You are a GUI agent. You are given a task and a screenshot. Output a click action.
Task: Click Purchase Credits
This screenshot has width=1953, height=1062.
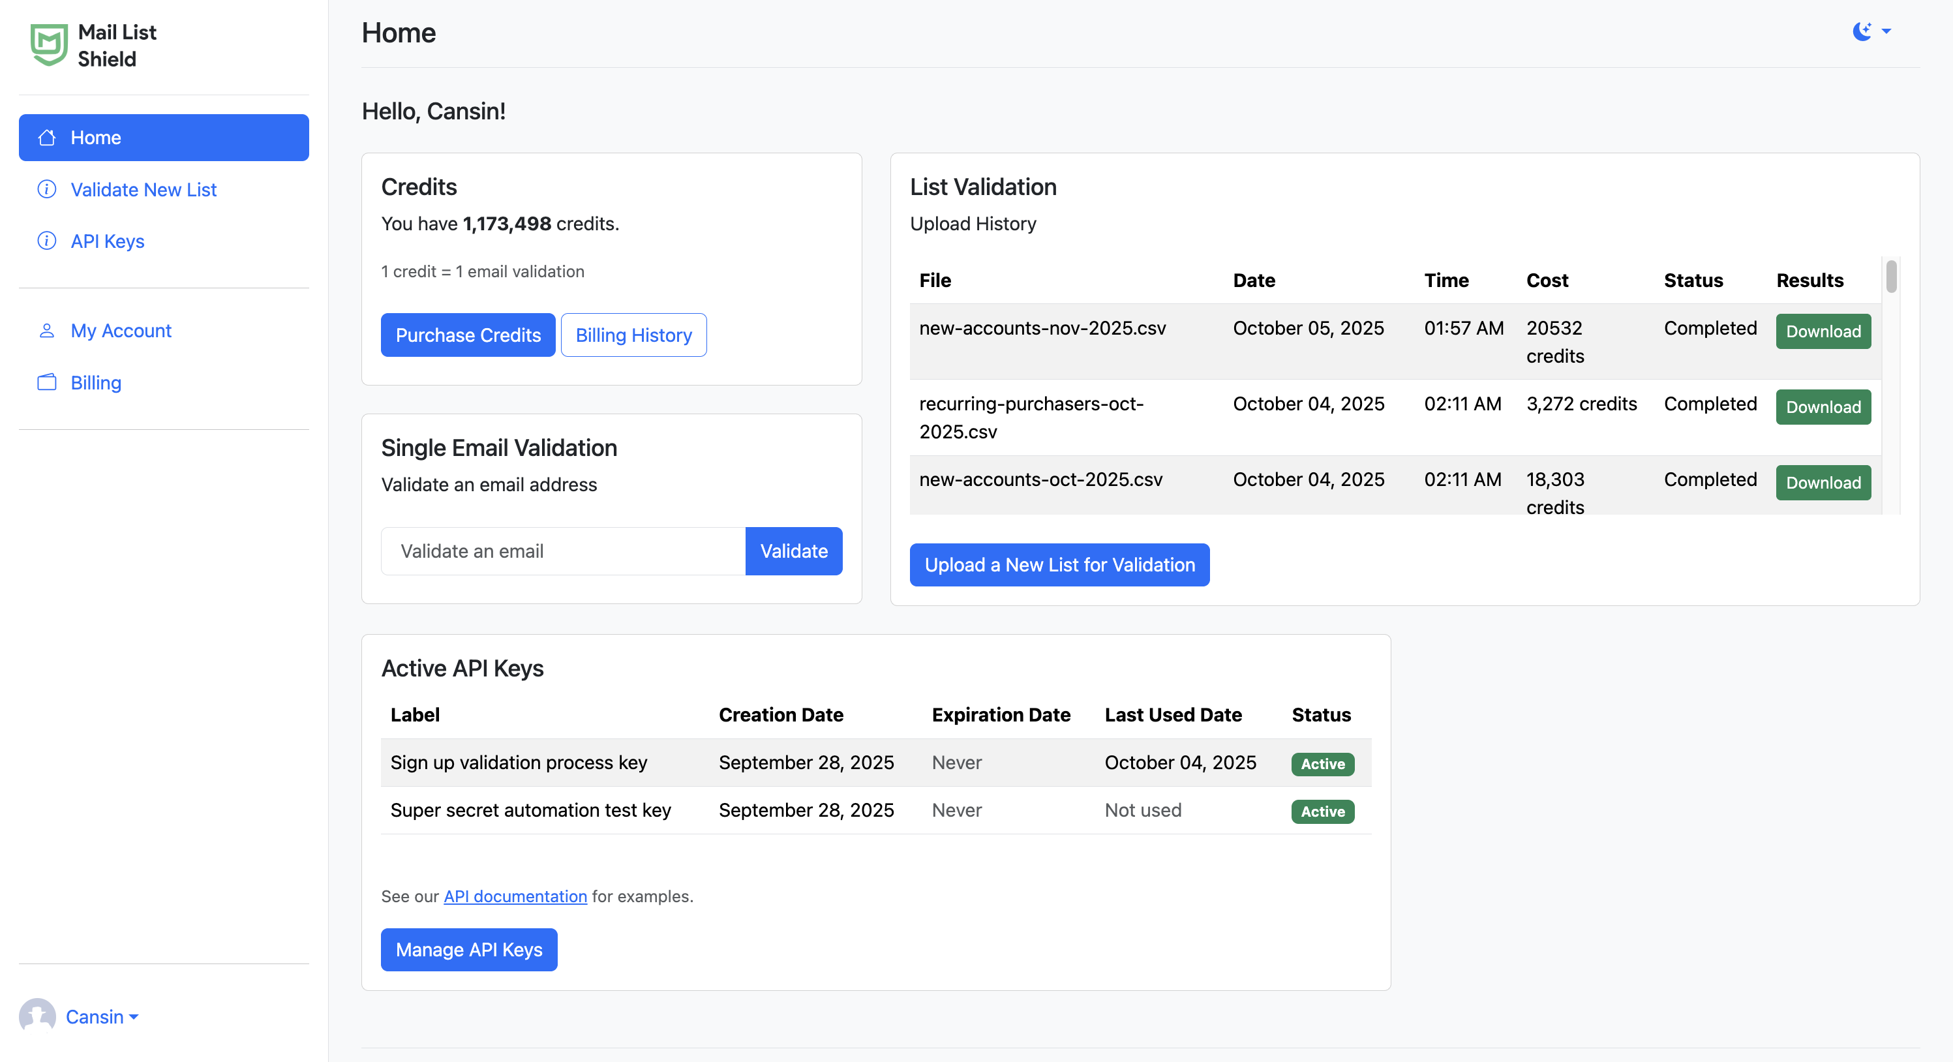pyautogui.click(x=468, y=335)
